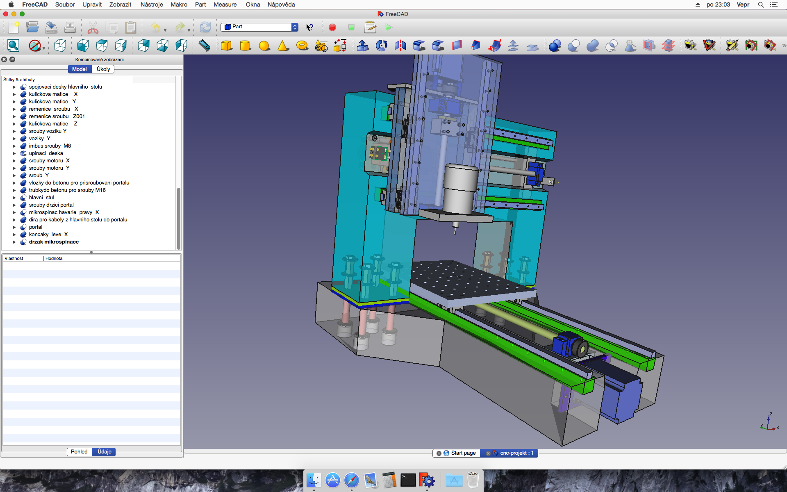This screenshot has width=787, height=492.
Task: Select 'srouby drzici portal' tree item
Action: pos(51,205)
